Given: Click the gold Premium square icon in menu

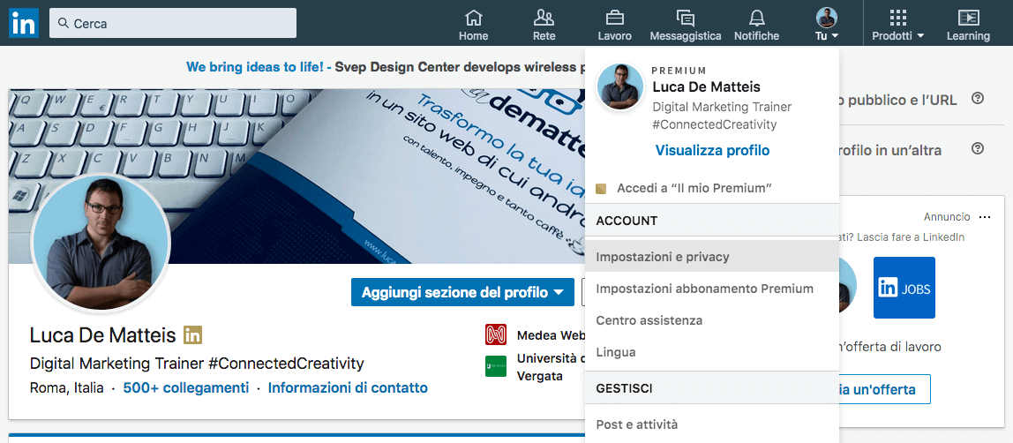Looking at the screenshot, I should 601,189.
